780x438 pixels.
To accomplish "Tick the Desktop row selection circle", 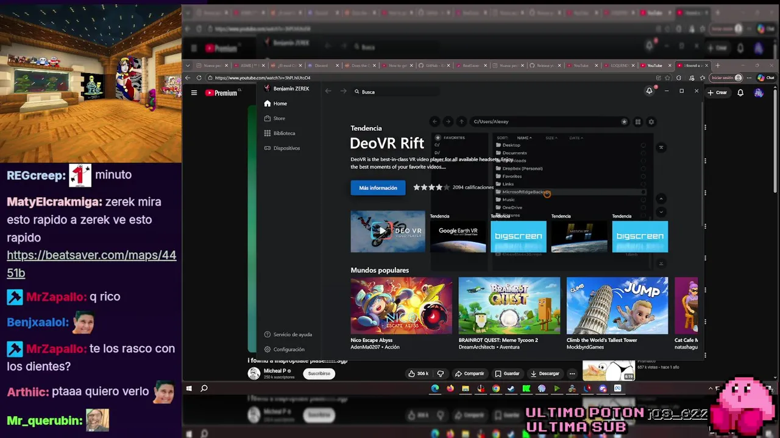I will [x=643, y=145].
